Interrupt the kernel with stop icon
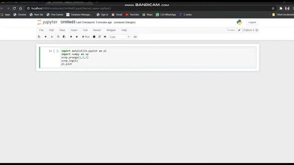 click(94, 37)
